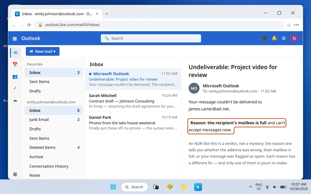
Task: Open the volume speaker icon
Action: 275,187
